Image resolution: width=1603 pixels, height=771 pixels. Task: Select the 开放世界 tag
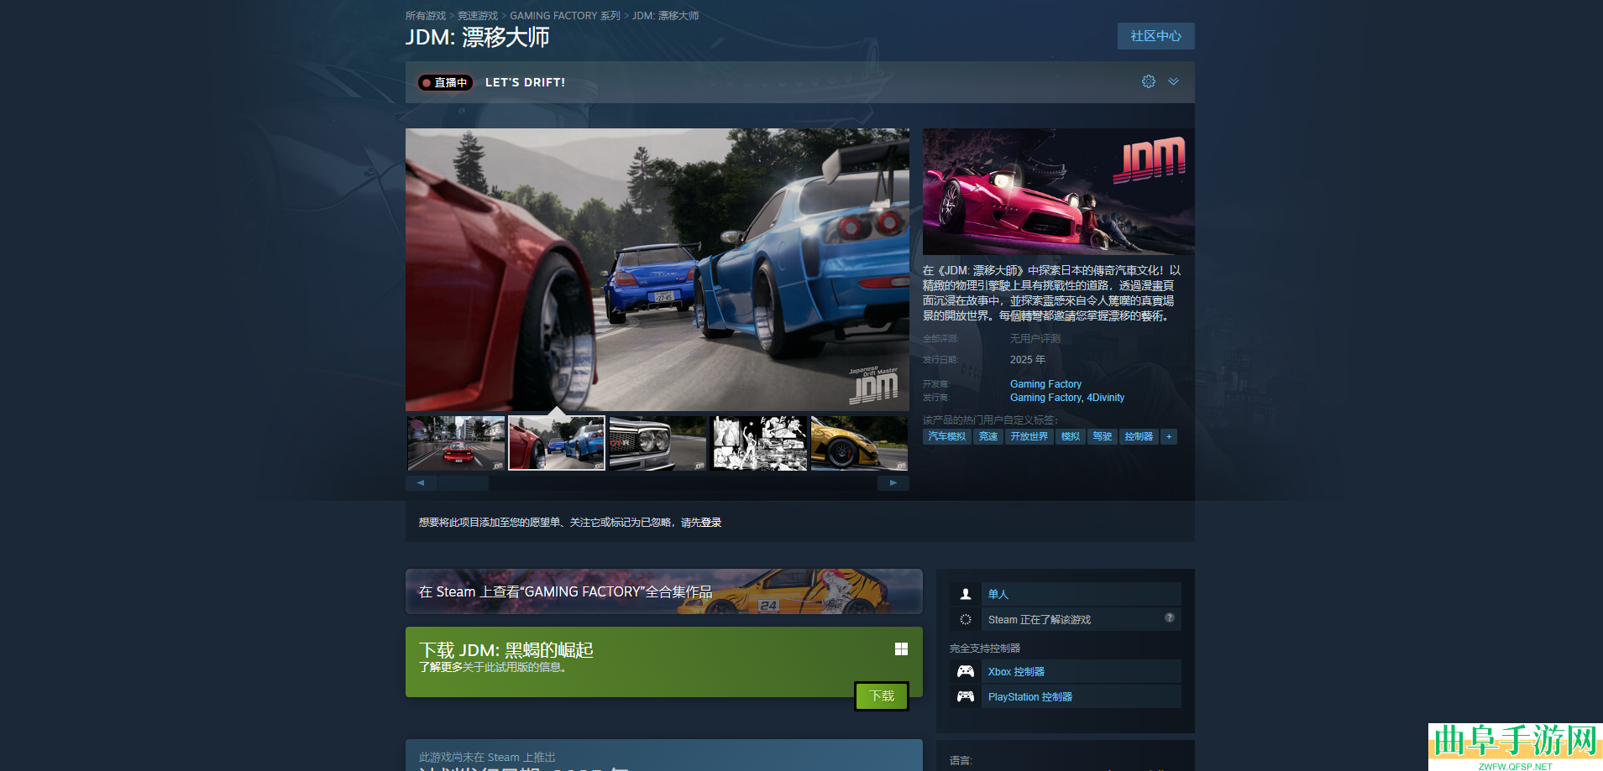pyautogui.click(x=1029, y=436)
